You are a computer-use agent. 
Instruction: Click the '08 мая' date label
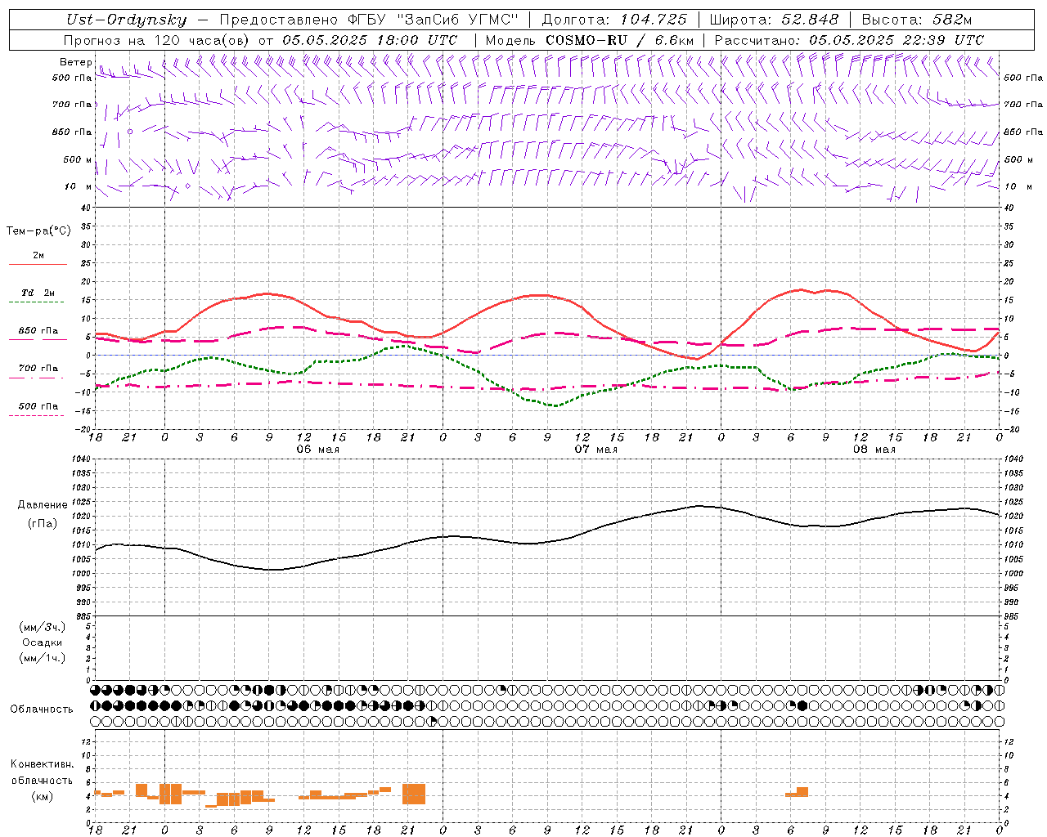(x=874, y=450)
